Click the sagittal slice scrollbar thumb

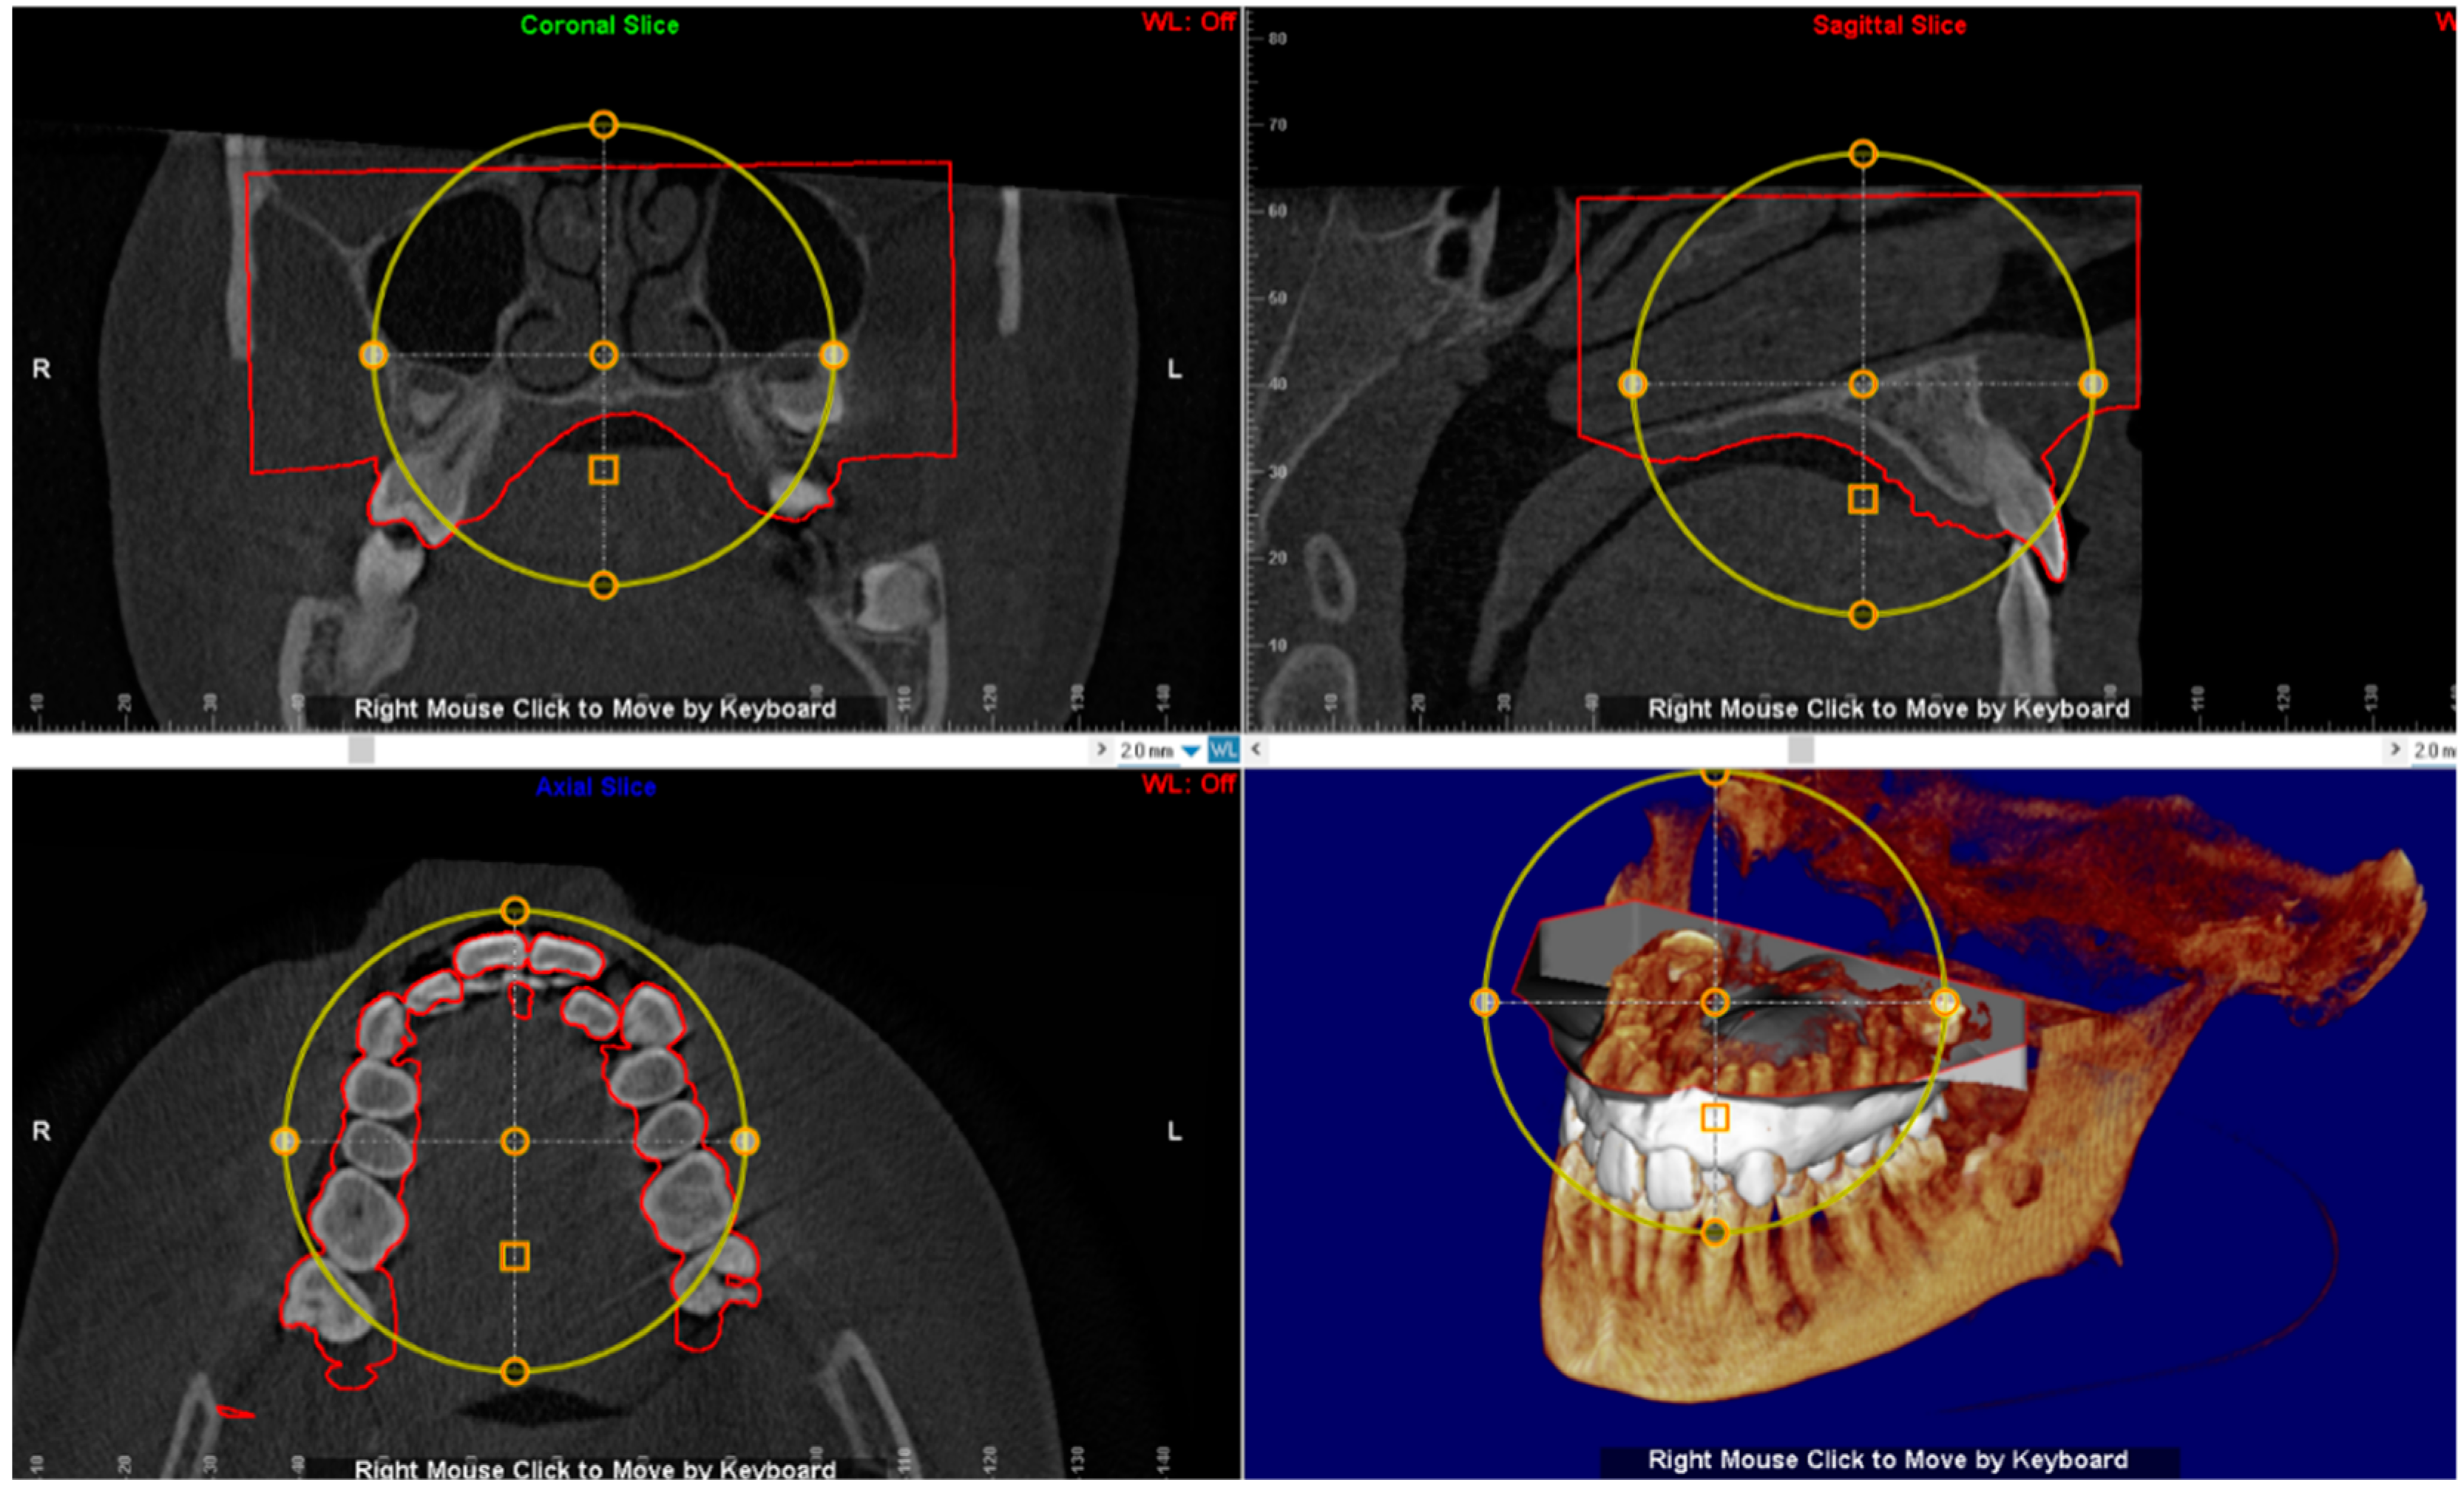tap(1800, 749)
